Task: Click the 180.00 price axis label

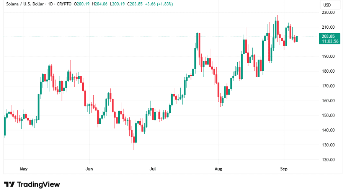Action: [x=329, y=71]
